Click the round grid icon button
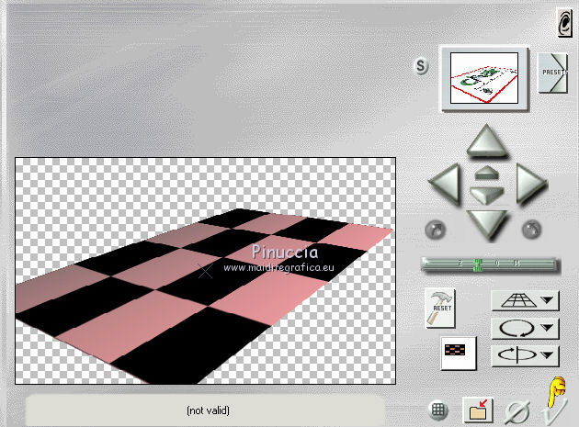 (438, 410)
